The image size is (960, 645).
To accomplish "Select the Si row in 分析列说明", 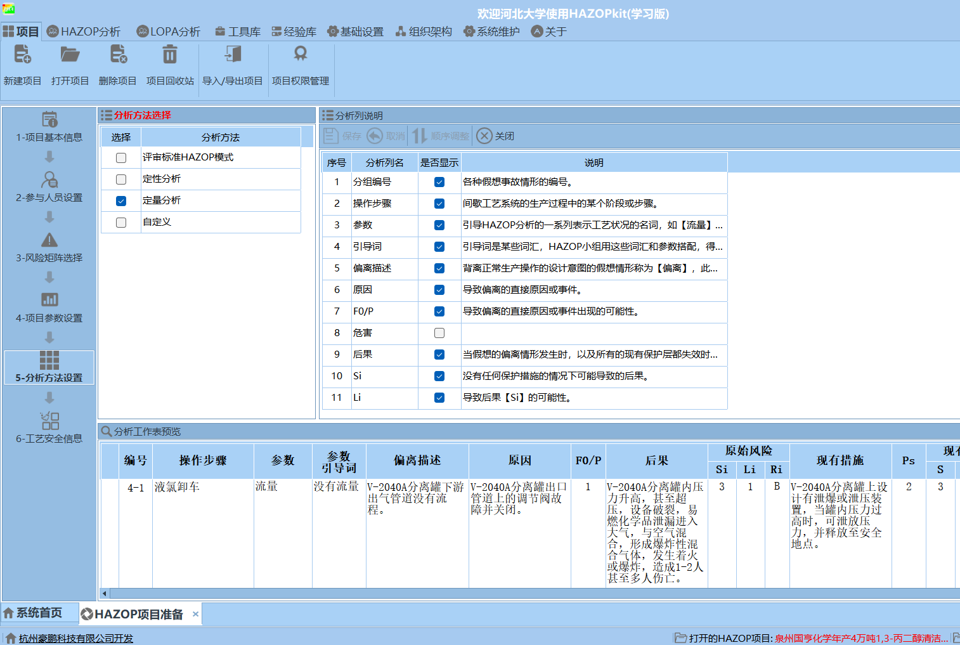I will (x=524, y=376).
